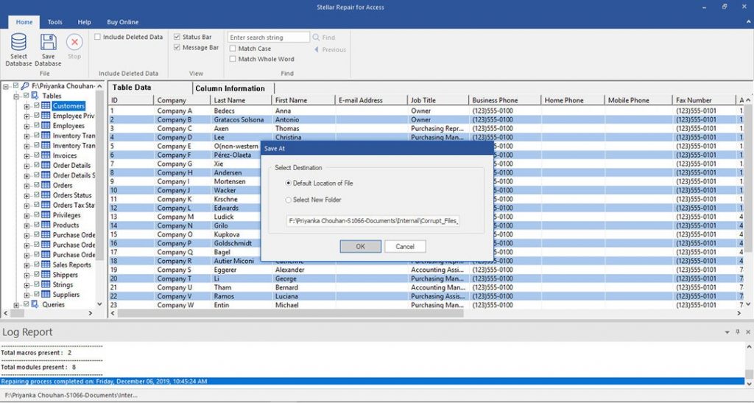
Task: Collapse the root database node
Action: pyautogui.click(x=6, y=86)
